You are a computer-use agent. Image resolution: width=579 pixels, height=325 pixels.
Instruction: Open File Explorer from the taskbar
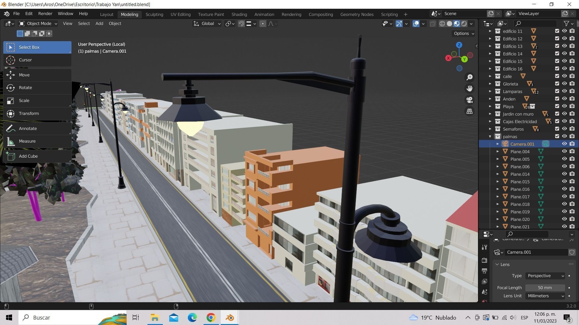[x=155, y=317]
